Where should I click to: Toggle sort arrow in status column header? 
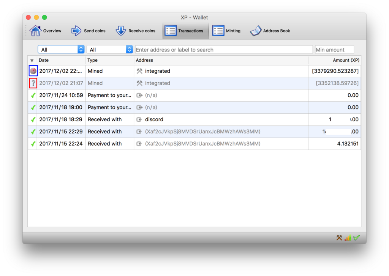click(32, 60)
